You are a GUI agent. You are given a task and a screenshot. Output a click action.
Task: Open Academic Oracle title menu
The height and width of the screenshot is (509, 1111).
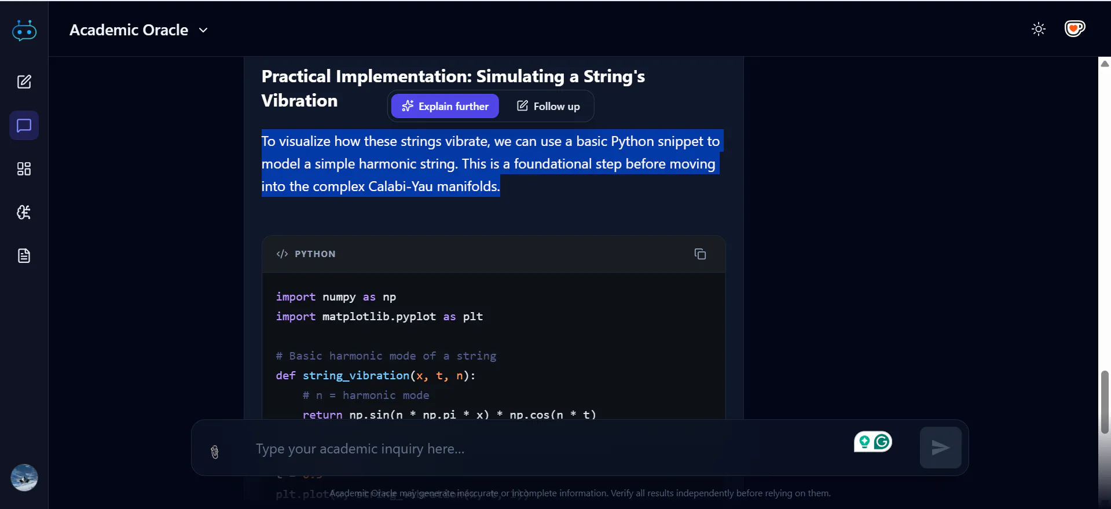129,30
